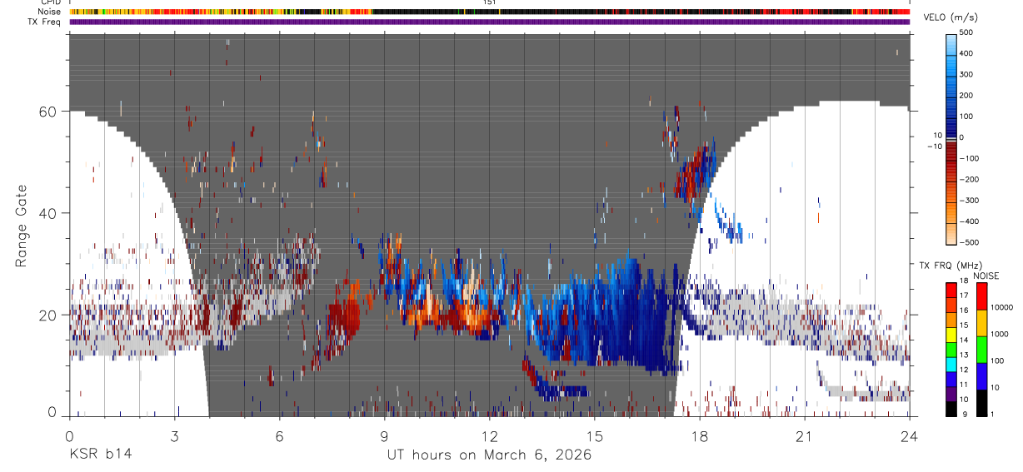Click the y-axis tick label 60
This screenshot has width=1023, height=472.
[x=47, y=112]
